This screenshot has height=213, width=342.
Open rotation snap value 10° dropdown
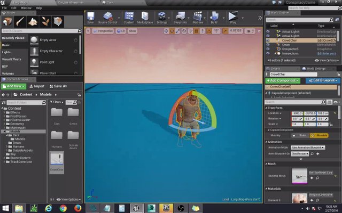pos(216,31)
